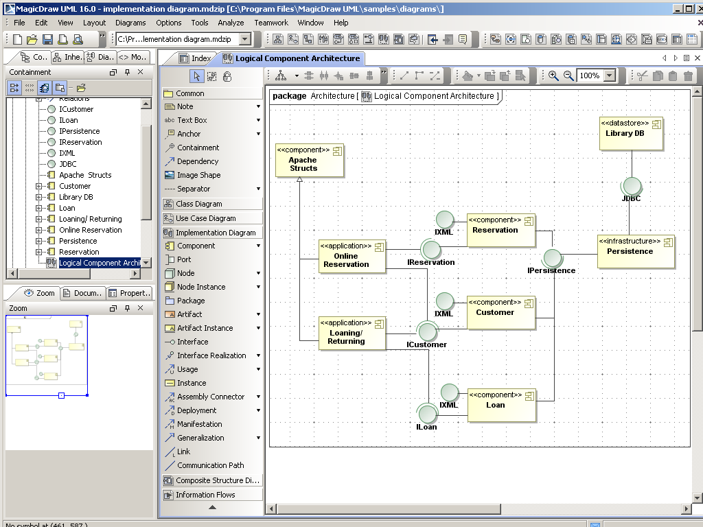The width and height of the screenshot is (703, 527).
Task: Open the Information Flows palette group
Action: (213, 495)
